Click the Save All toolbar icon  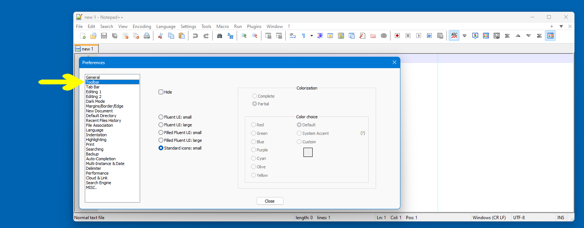(x=115, y=36)
